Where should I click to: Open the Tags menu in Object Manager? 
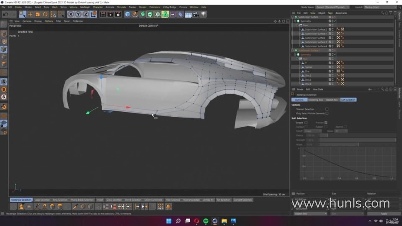330,13
